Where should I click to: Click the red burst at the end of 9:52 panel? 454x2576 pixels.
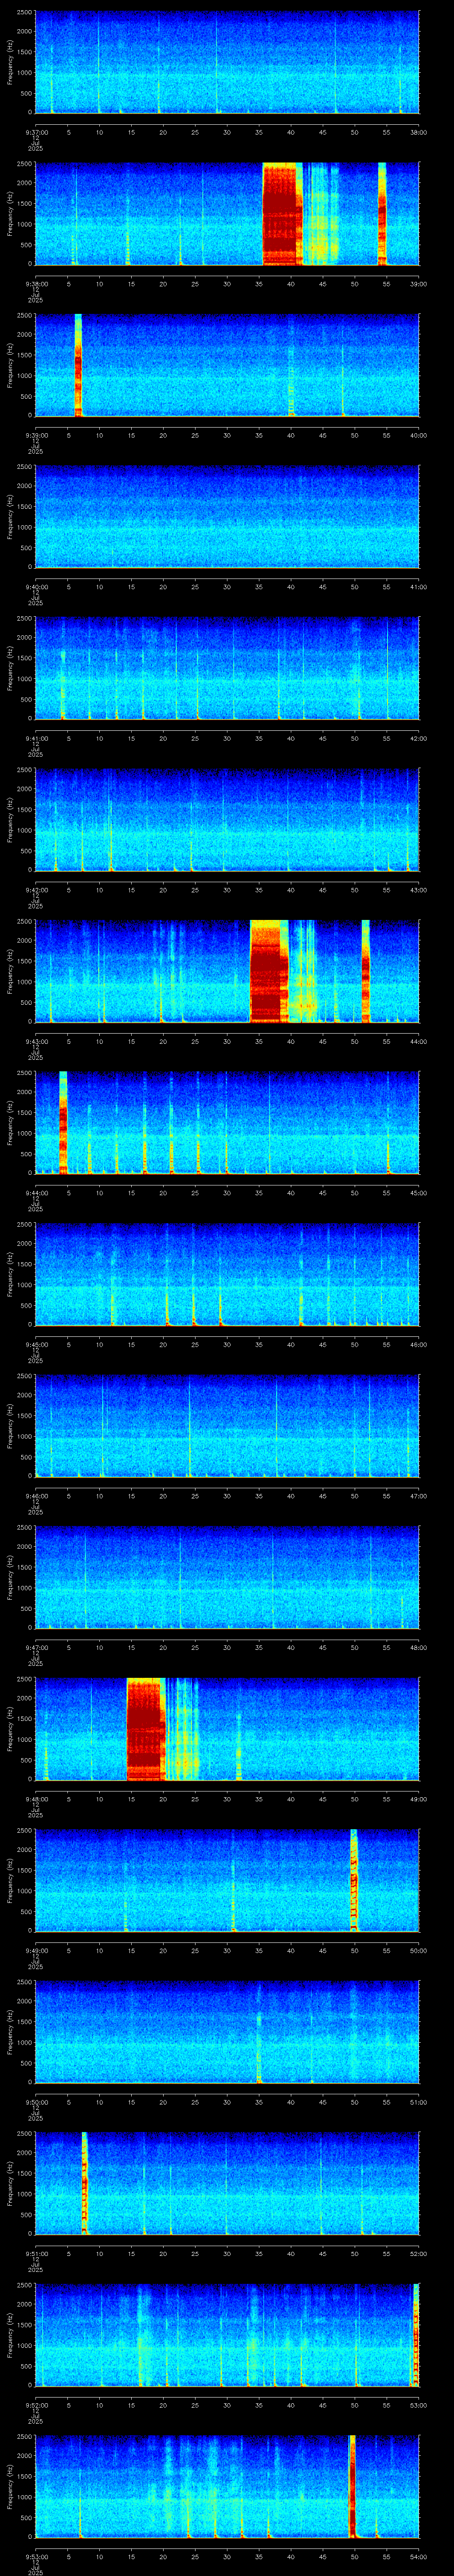point(415,2335)
